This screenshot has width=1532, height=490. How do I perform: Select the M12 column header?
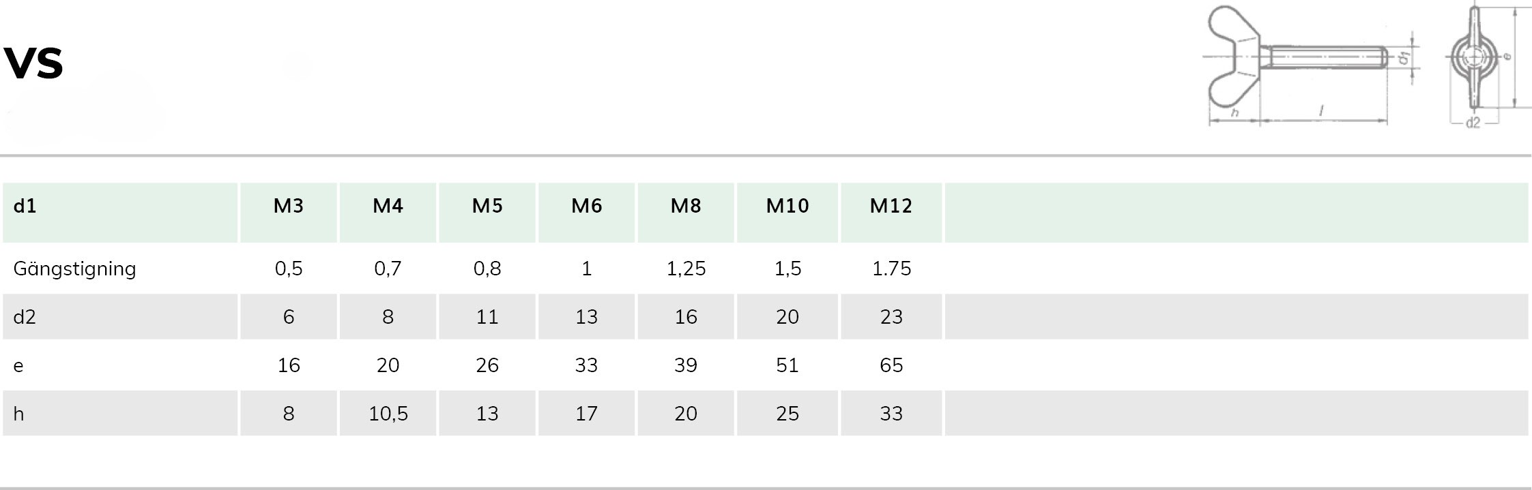891,206
